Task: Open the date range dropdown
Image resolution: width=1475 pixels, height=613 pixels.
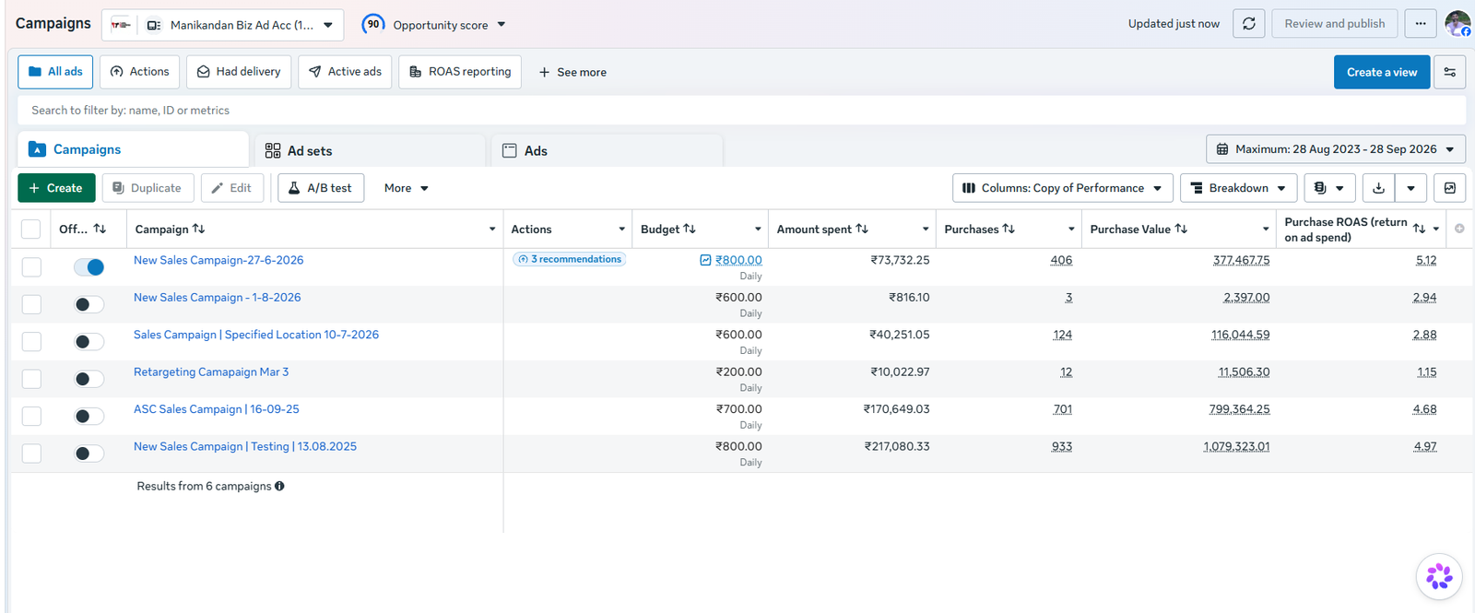Action: [x=1336, y=149]
